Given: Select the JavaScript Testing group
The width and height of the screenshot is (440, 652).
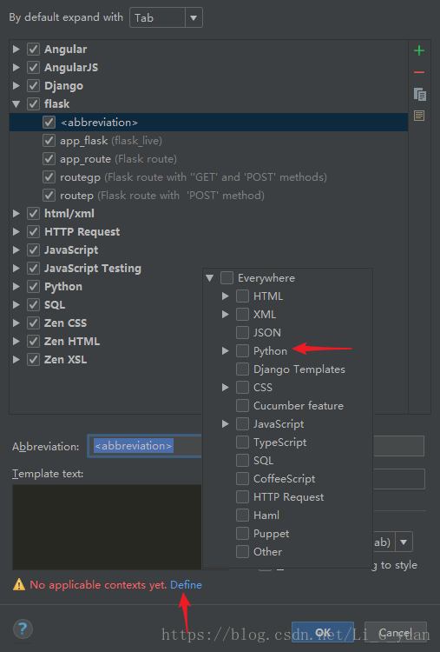Looking at the screenshot, I should 93,269.
